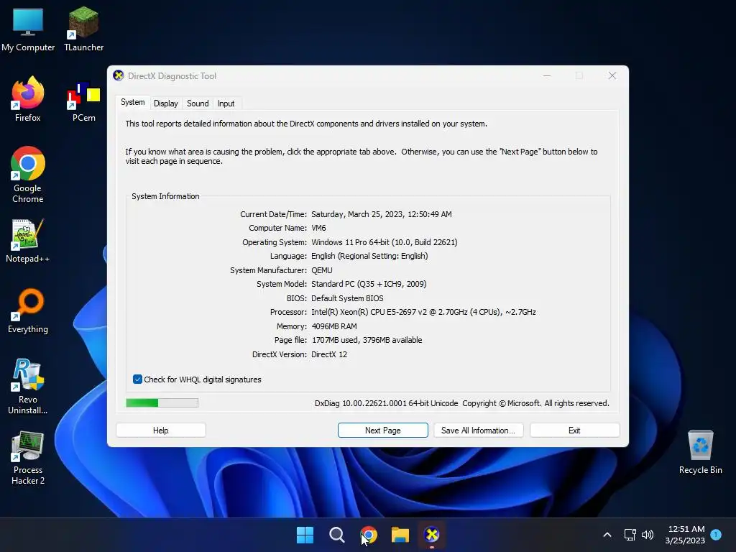
Task: Click the Standard PC system model text
Action: (x=369, y=284)
